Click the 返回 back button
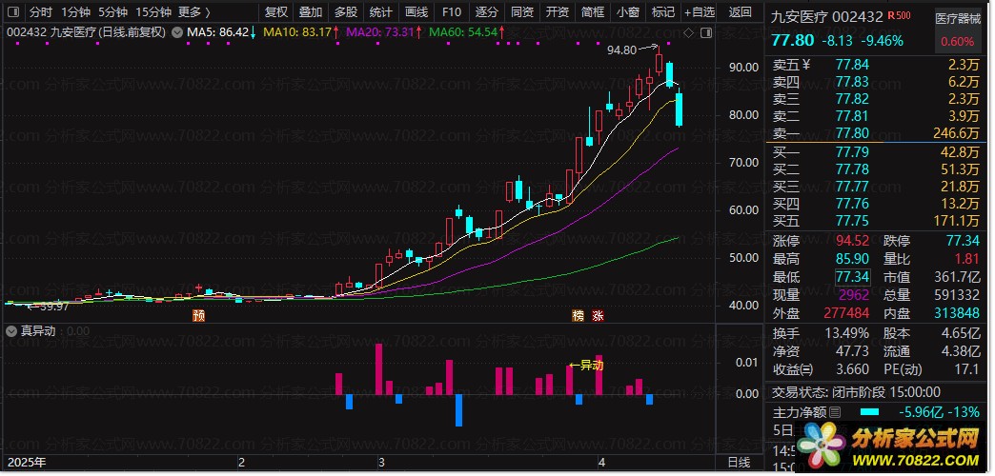This screenshot has width=995, height=476. pyautogui.click(x=740, y=11)
